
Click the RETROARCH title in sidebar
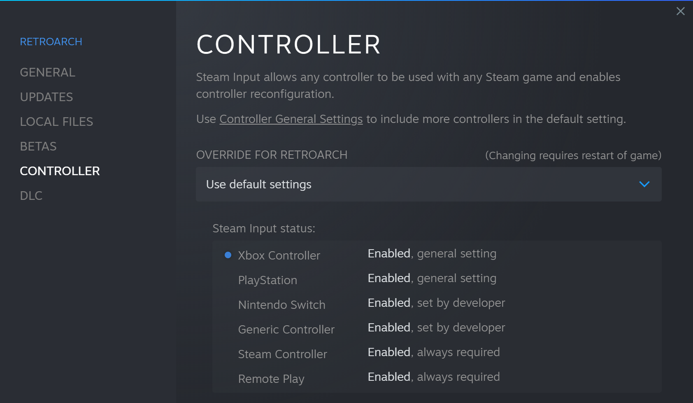point(51,42)
